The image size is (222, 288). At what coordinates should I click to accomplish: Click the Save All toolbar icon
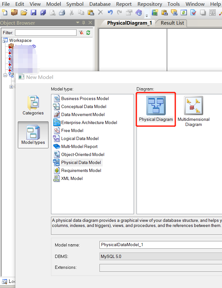[x=43, y=12]
